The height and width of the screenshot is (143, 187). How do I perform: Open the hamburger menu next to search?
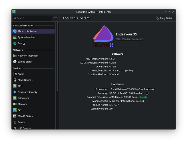[x=55, y=18]
